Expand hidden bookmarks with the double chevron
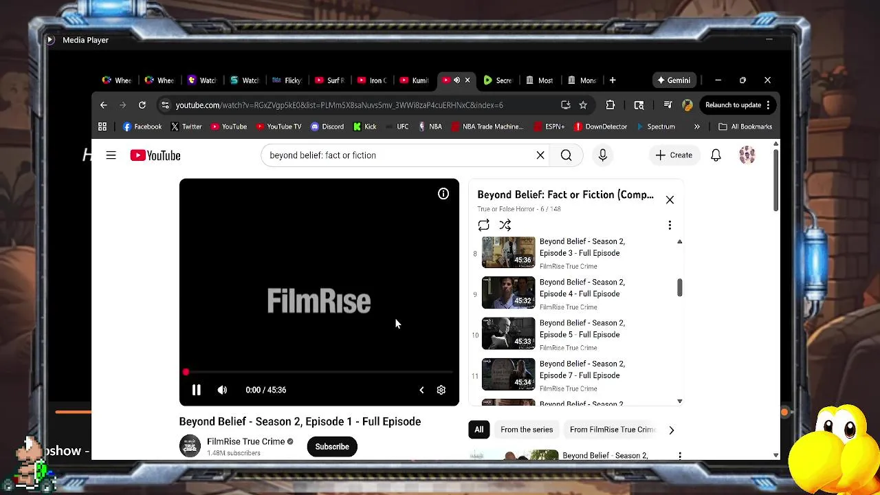 pyautogui.click(x=696, y=126)
